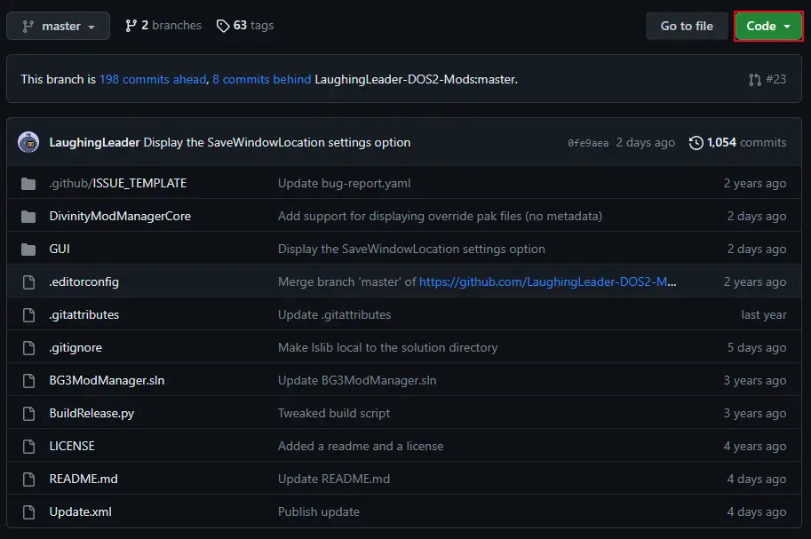Click the tag icon beside 63 tags
This screenshot has height=539, width=811.
tap(223, 26)
